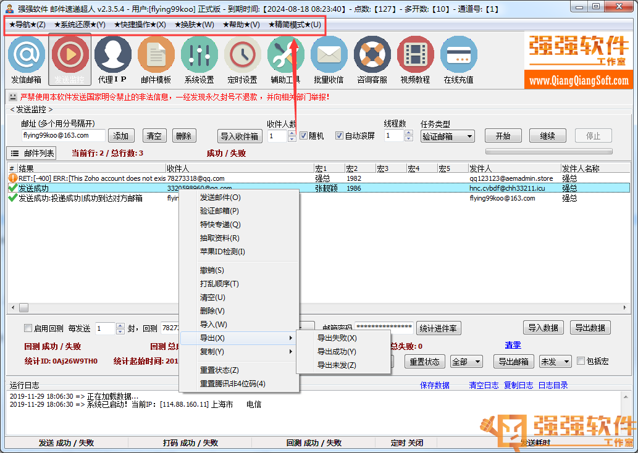Toggle the 随机 random checkbox
This screenshot has height=453, width=638.
tap(303, 136)
